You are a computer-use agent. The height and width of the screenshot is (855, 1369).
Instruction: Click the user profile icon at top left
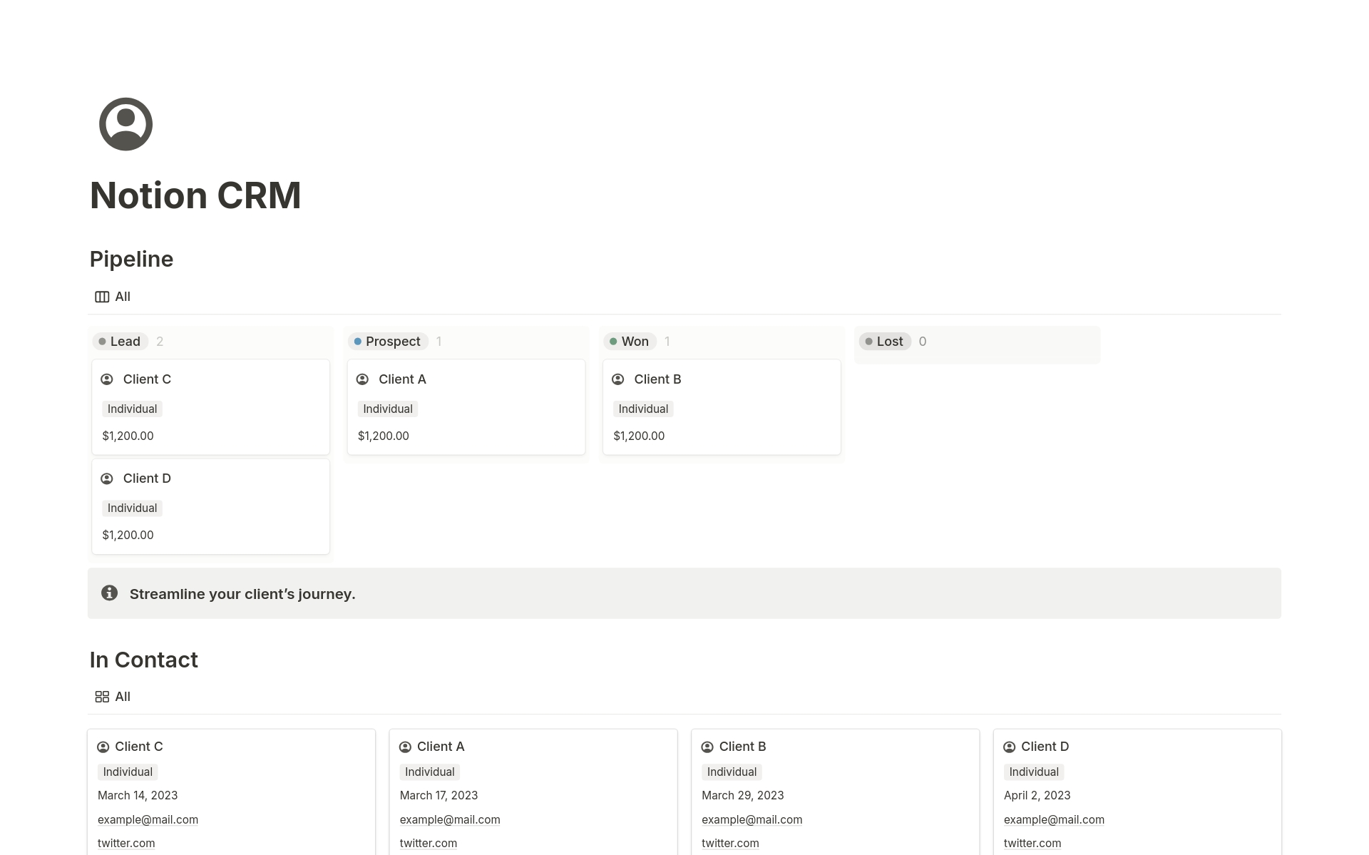coord(125,123)
